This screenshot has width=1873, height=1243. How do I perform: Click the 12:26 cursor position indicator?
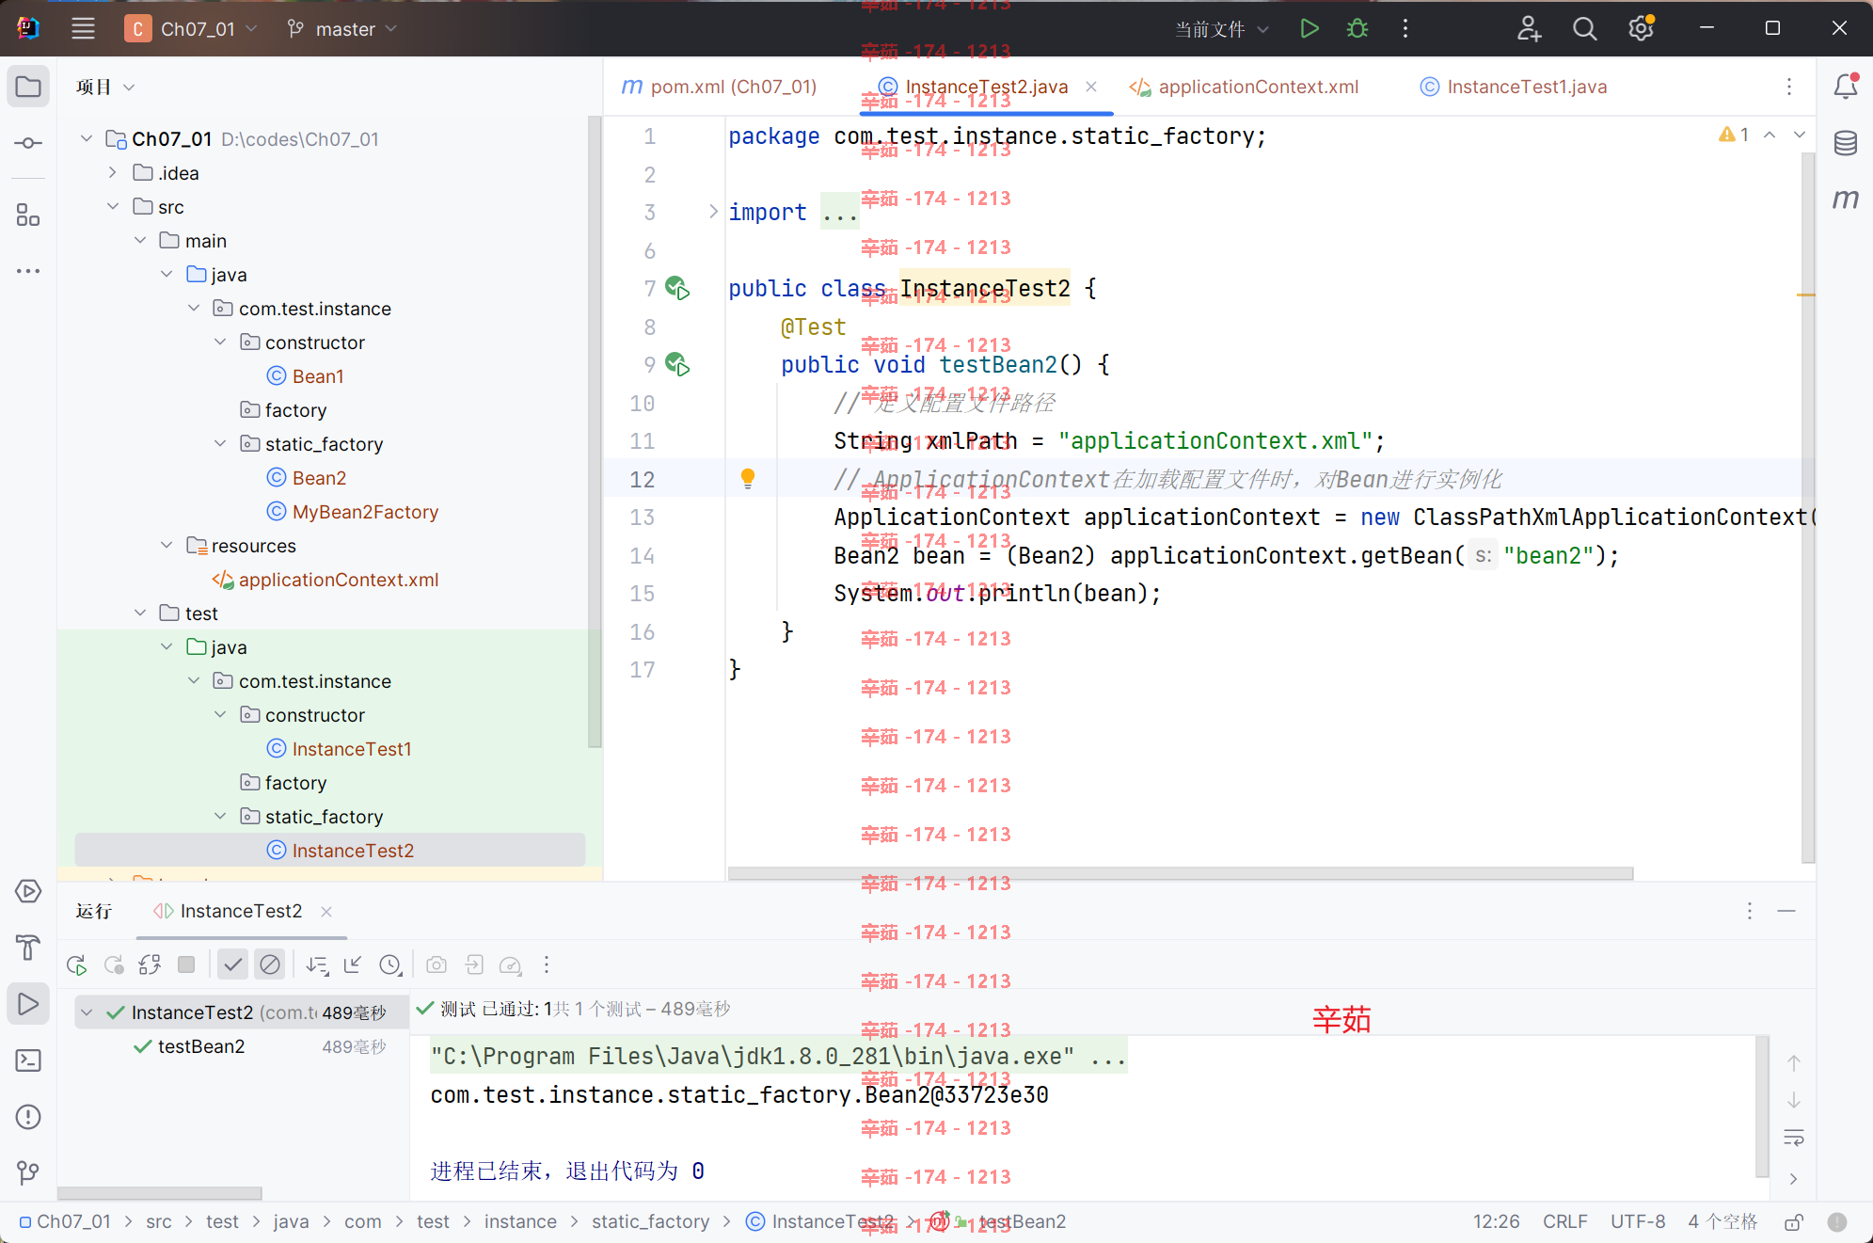point(1496,1221)
